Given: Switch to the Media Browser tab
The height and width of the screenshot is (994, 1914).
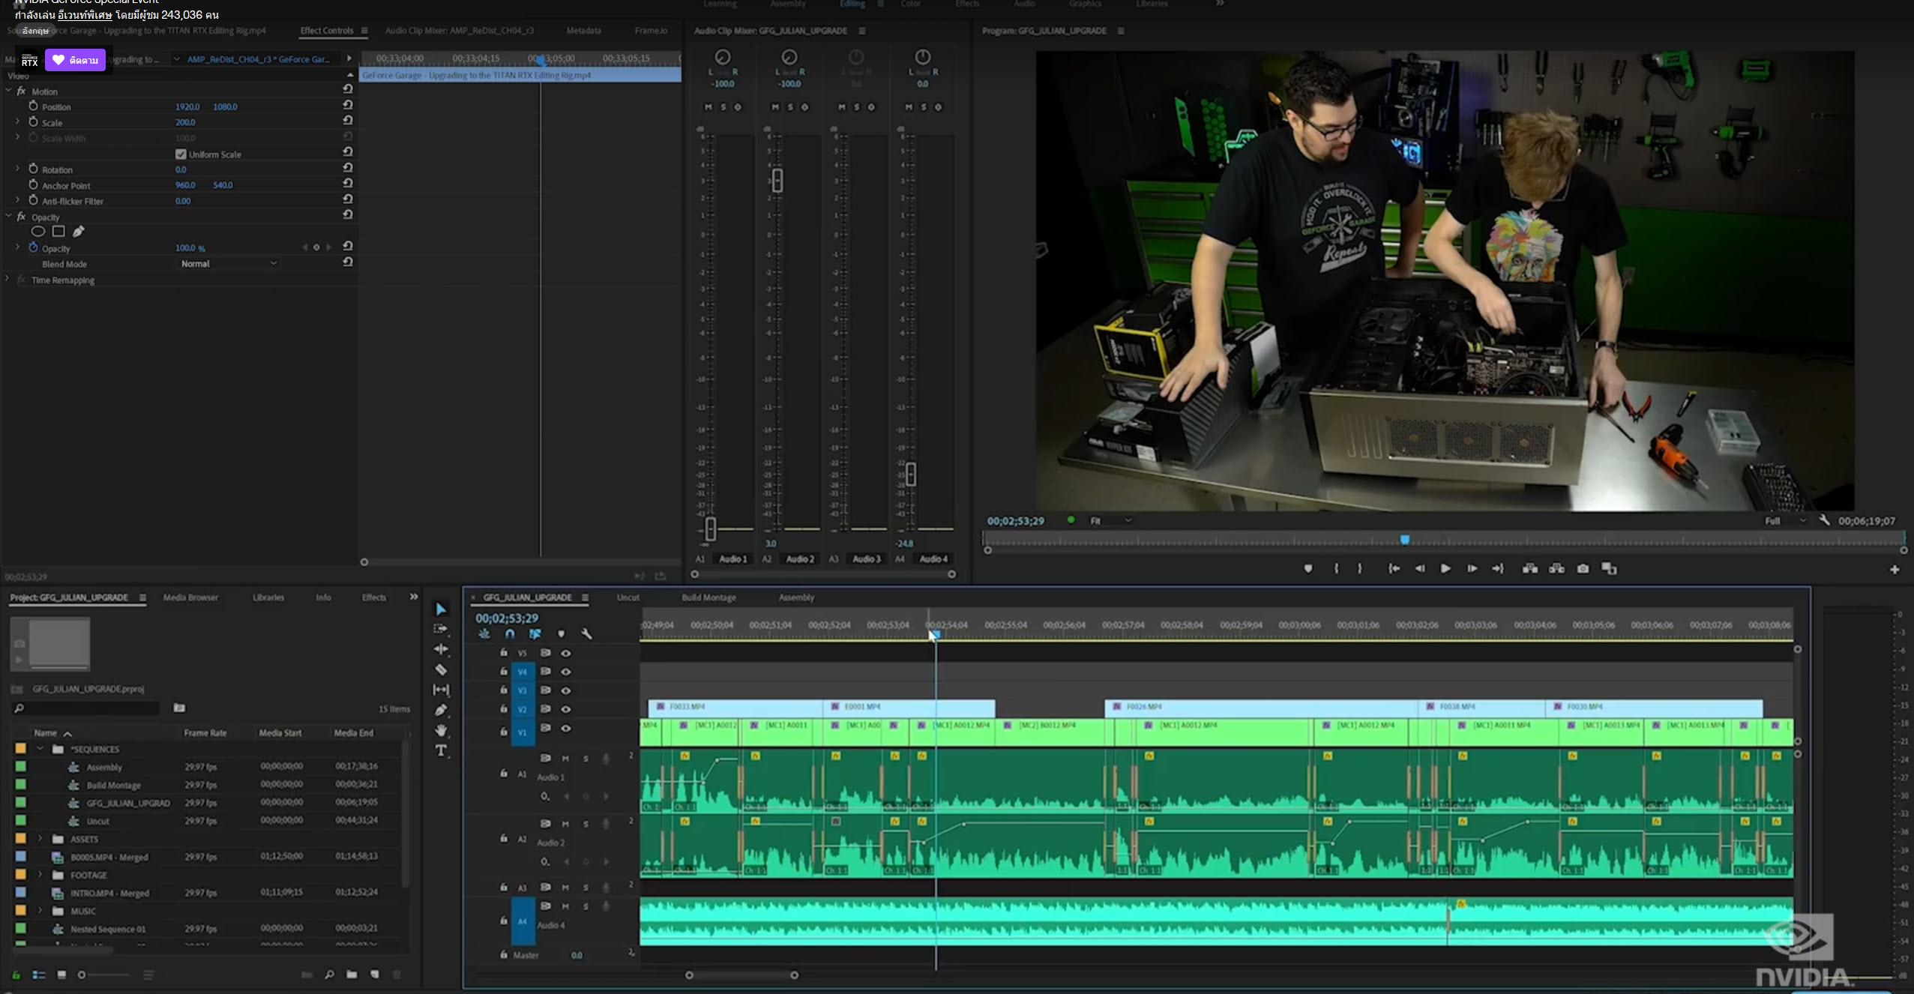Looking at the screenshot, I should [190, 597].
